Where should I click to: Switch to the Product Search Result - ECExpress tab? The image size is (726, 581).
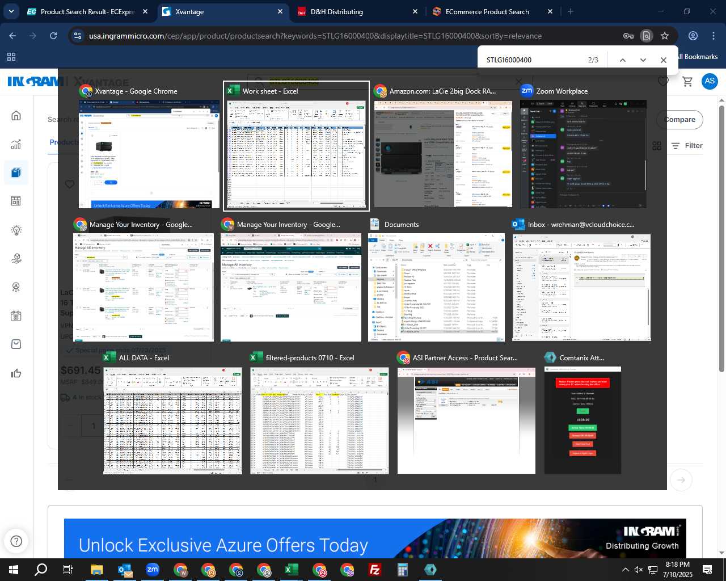[88, 11]
